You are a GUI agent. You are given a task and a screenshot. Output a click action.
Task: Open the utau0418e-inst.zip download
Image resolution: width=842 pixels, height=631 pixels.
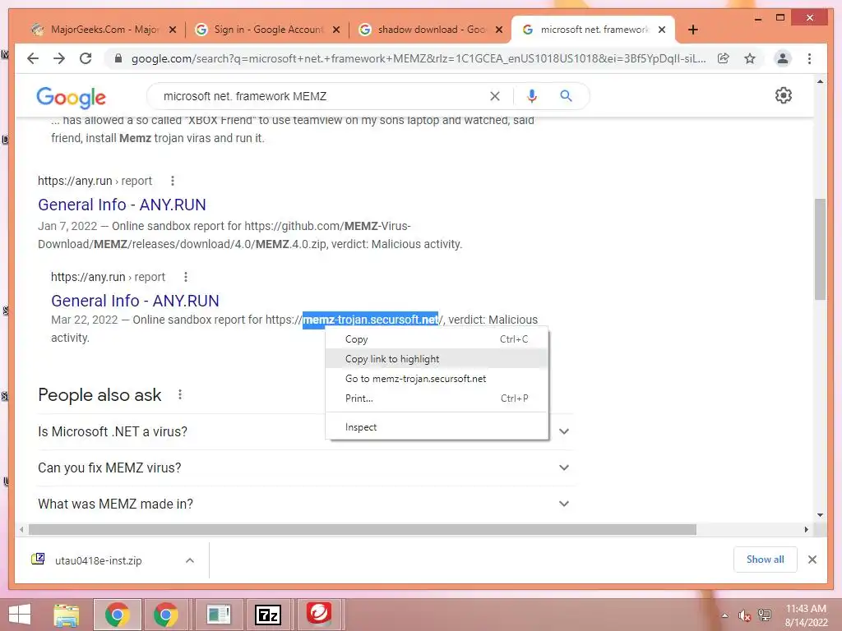click(x=98, y=560)
